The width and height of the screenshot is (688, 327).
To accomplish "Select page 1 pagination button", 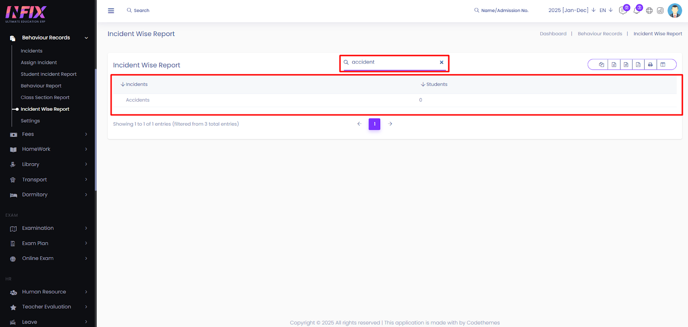I will [375, 124].
